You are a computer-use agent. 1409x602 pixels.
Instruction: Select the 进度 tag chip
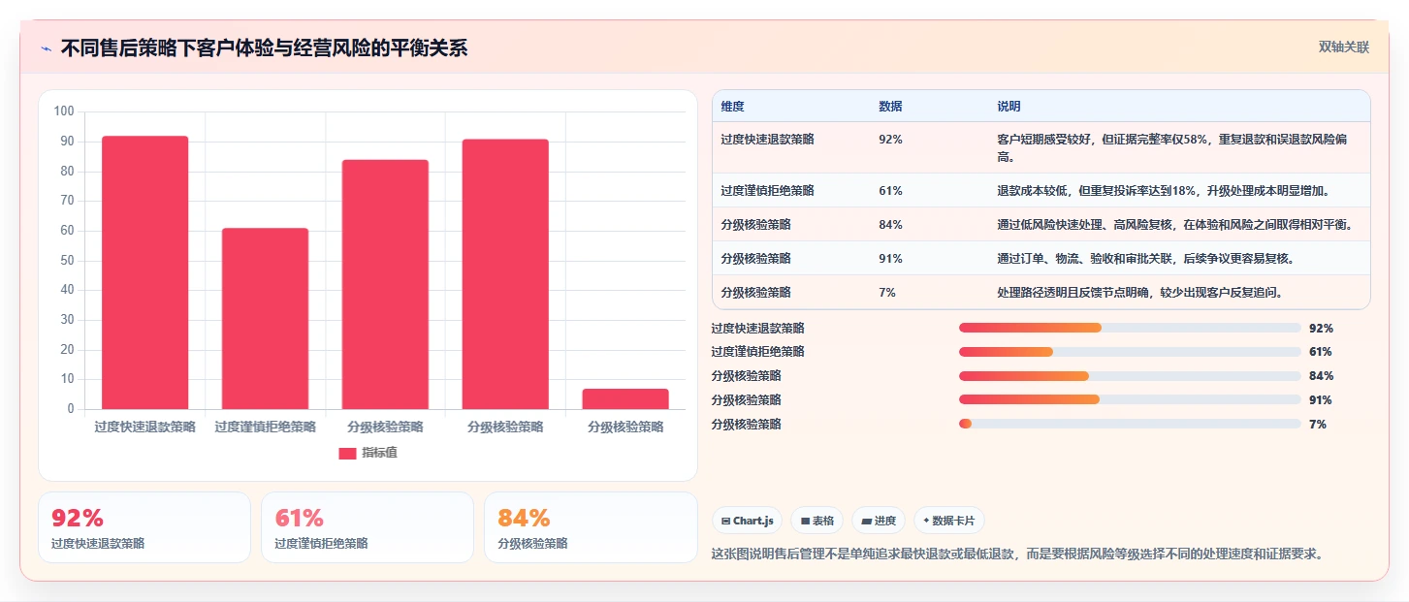point(879,521)
